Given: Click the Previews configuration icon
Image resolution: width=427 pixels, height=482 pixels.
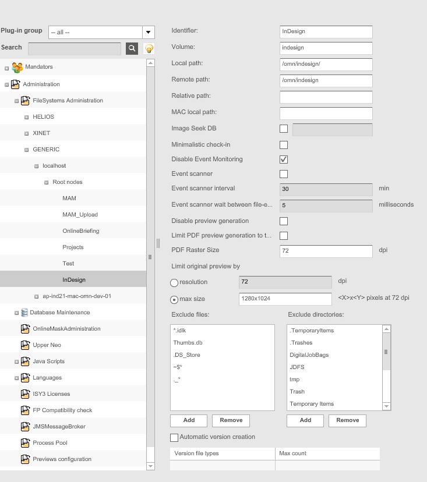Looking at the screenshot, I should click(x=25, y=459).
